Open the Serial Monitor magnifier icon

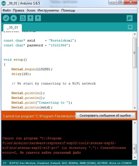coord(129,18)
